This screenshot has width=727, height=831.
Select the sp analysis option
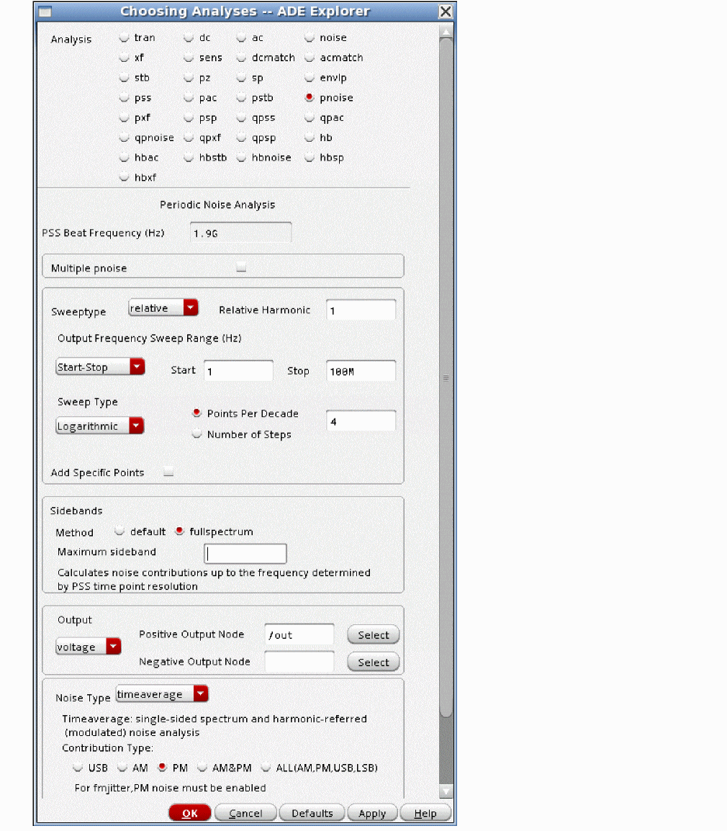(242, 78)
